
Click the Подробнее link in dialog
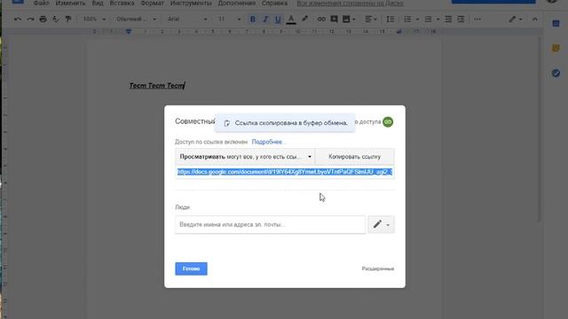point(267,142)
